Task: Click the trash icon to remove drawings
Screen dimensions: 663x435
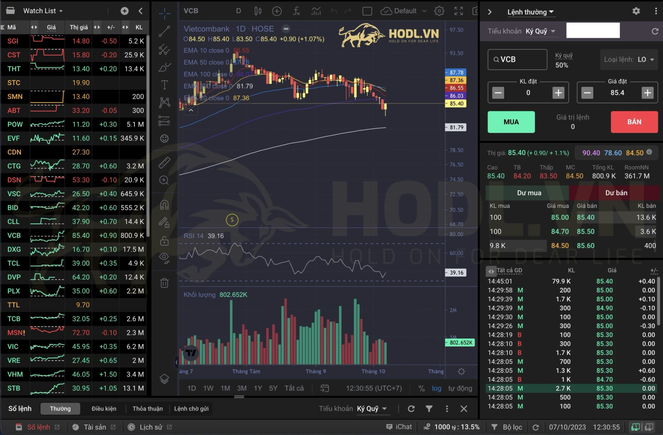Action: tap(164, 283)
